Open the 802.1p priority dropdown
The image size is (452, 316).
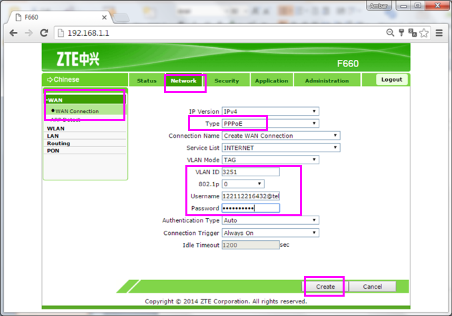(x=243, y=184)
